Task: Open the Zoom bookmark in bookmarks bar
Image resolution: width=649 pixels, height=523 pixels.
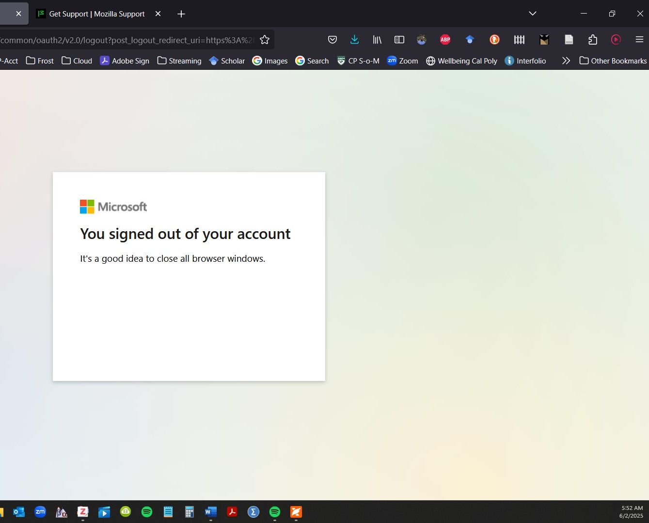Action: 403,61
